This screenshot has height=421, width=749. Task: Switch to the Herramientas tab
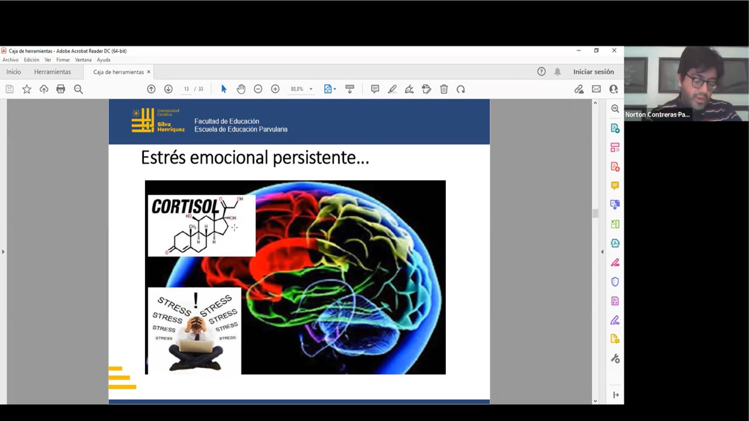coord(52,72)
